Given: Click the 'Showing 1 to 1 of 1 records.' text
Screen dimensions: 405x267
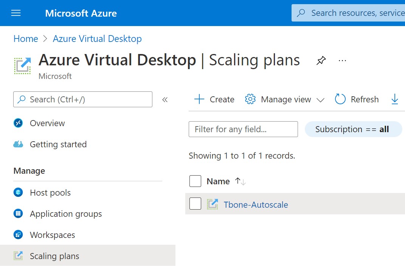Looking at the screenshot, I should pos(242,156).
